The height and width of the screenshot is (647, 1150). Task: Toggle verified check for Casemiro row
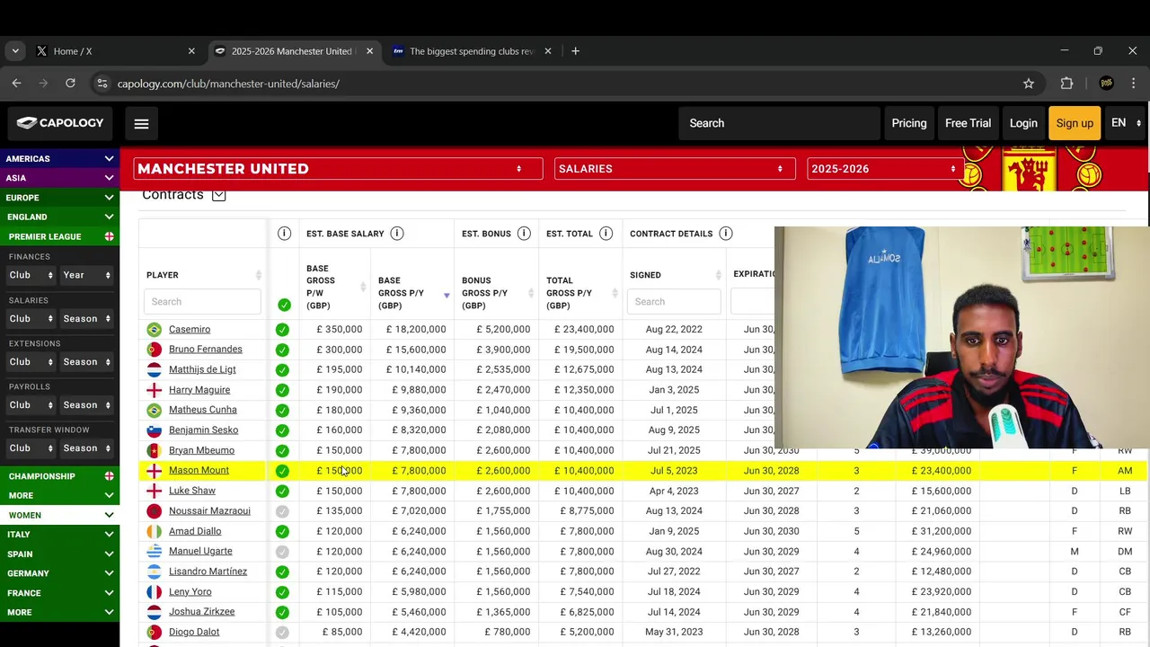[x=282, y=330]
